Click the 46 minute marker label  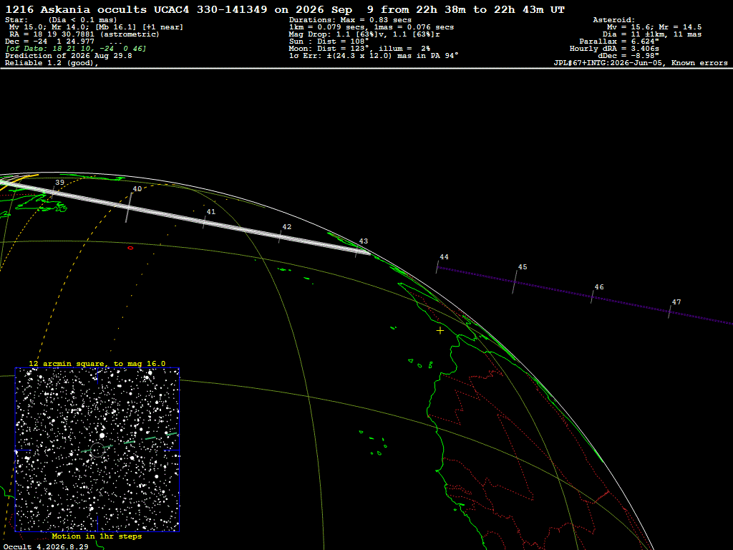(599, 287)
